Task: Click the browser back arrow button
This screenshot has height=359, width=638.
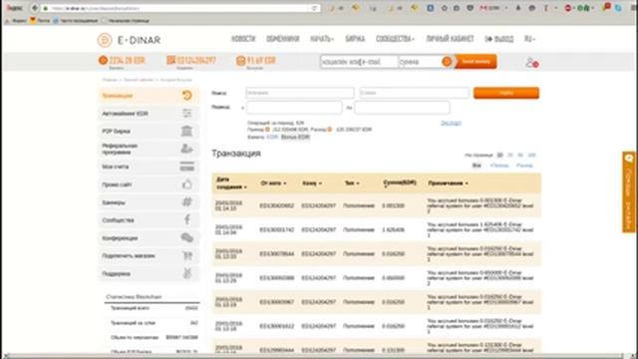Action: click(x=35, y=8)
